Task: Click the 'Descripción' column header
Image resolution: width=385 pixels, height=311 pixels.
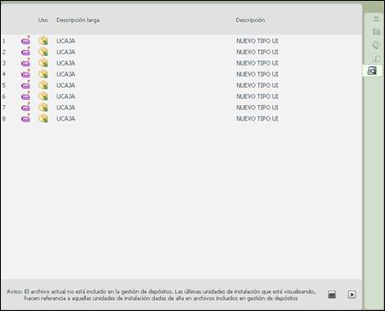Action: tap(250, 21)
